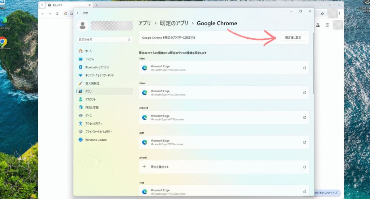Open the .mhtml default app row
The image size is (370, 199).
point(224,118)
